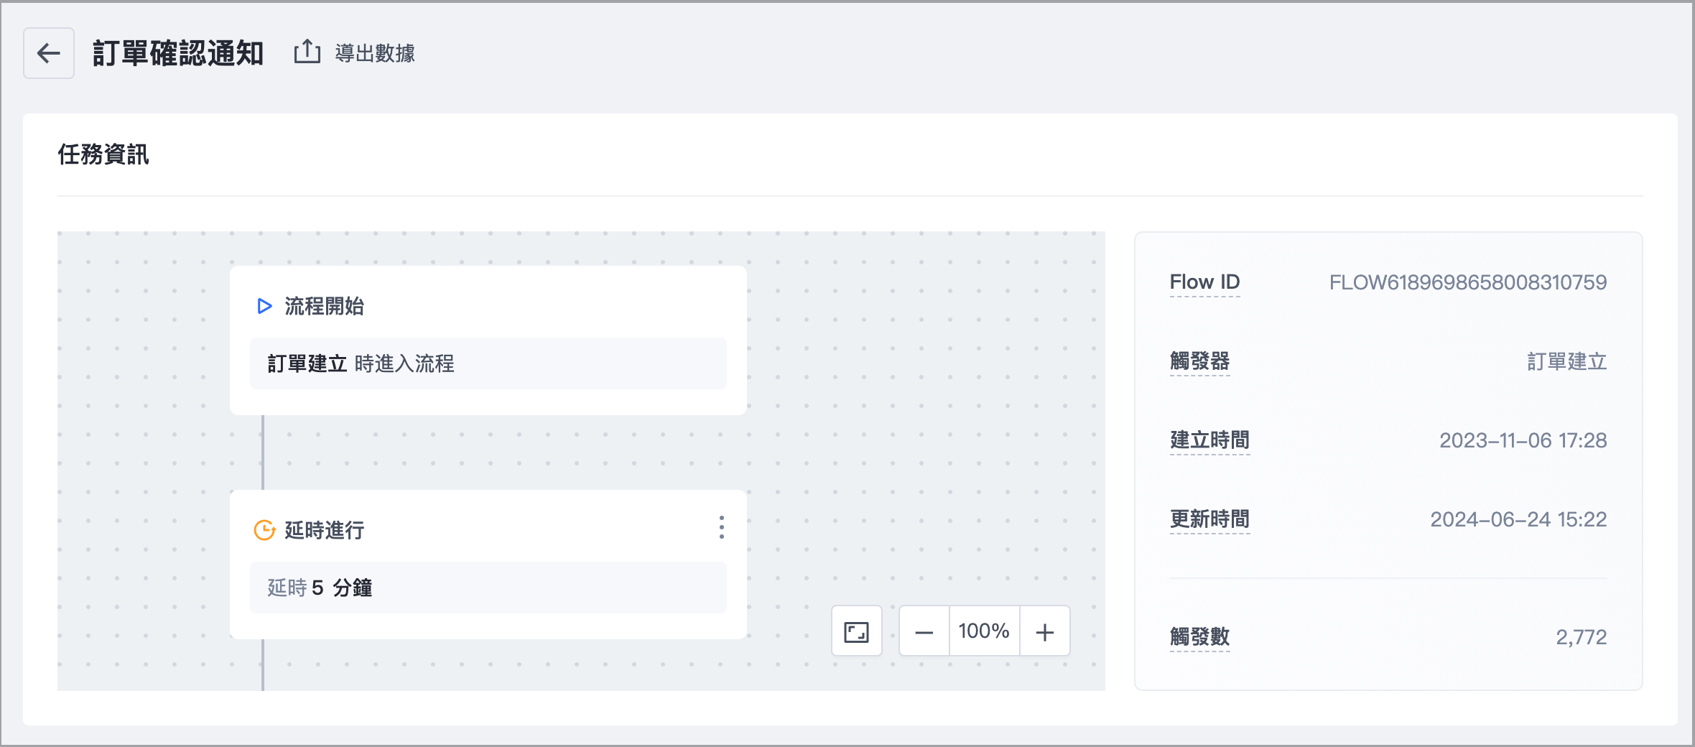Image resolution: width=1695 pixels, height=747 pixels.
Task: Click the play icon on 流程開始 node
Action: click(264, 306)
